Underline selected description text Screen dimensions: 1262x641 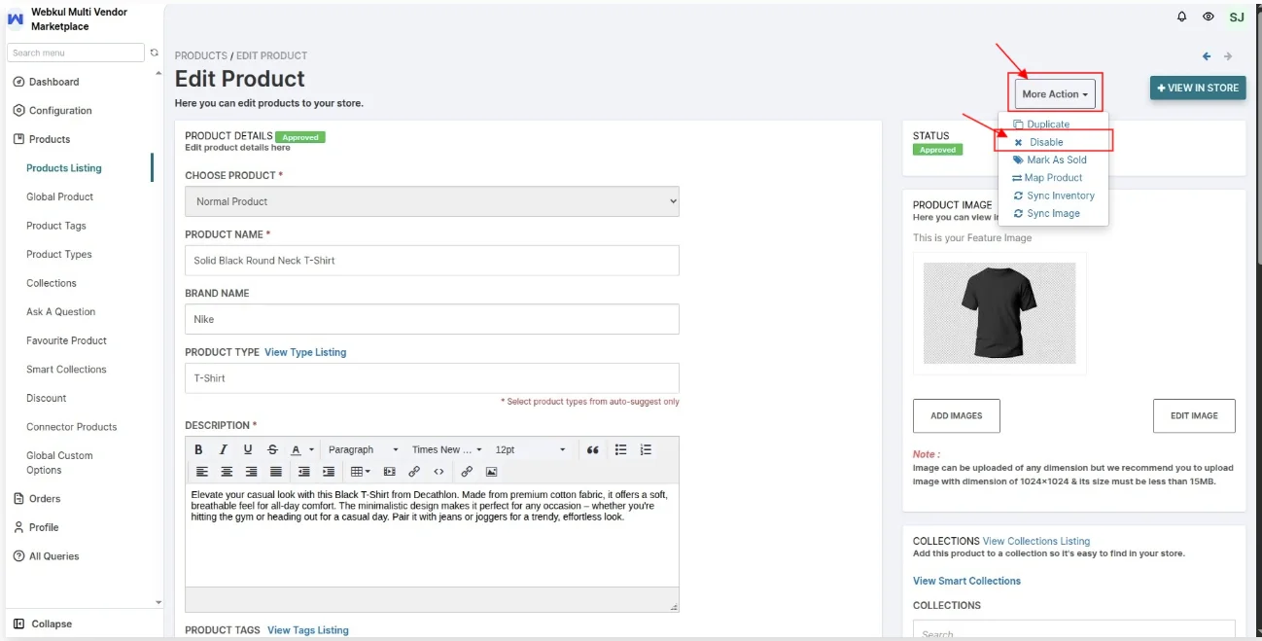pyautogui.click(x=248, y=449)
